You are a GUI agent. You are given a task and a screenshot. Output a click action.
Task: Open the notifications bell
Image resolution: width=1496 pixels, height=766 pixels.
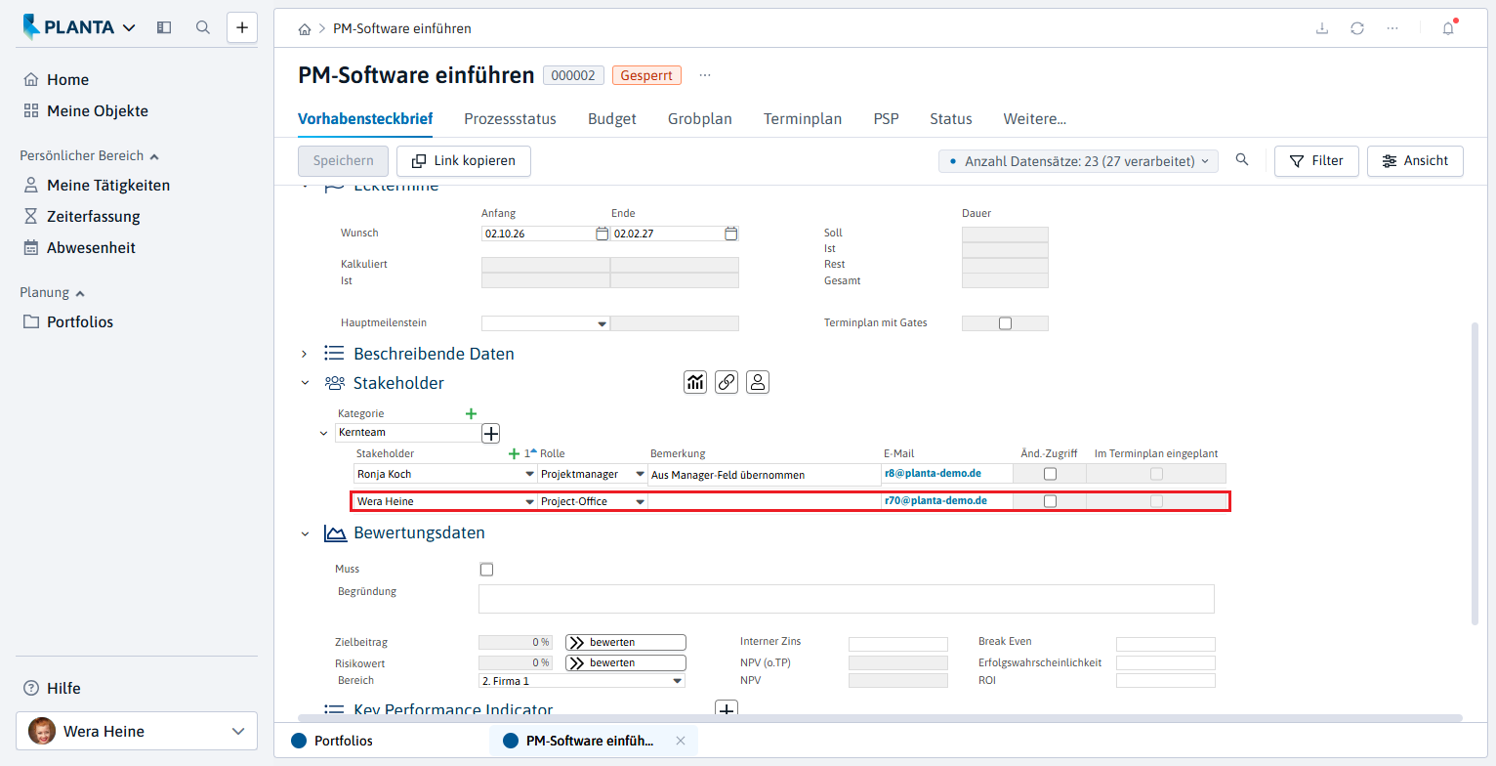(1448, 28)
